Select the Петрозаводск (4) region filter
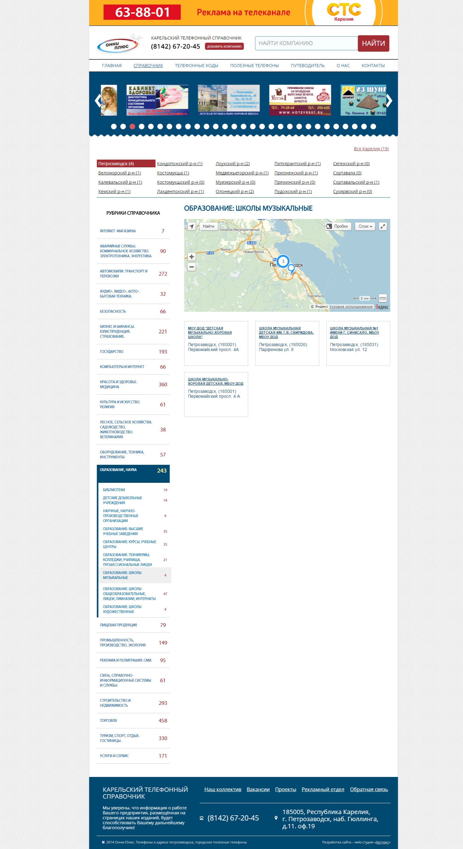The width and height of the screenshot is (463, 849). 126,164
